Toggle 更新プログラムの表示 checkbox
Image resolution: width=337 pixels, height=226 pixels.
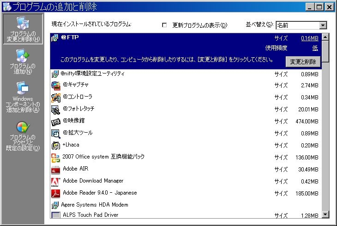pos(164,25)
